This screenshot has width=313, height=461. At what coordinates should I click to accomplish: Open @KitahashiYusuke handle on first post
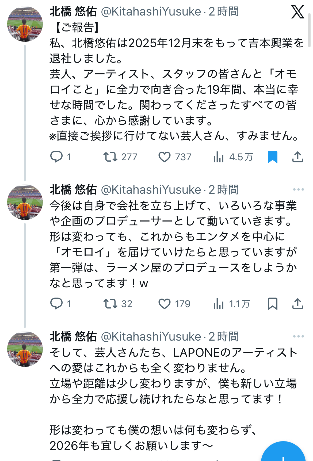pyautogui.click(x=151, y=12)
